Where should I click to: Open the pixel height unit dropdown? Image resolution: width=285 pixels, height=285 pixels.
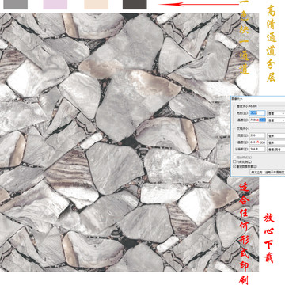(x=276, y=120)
